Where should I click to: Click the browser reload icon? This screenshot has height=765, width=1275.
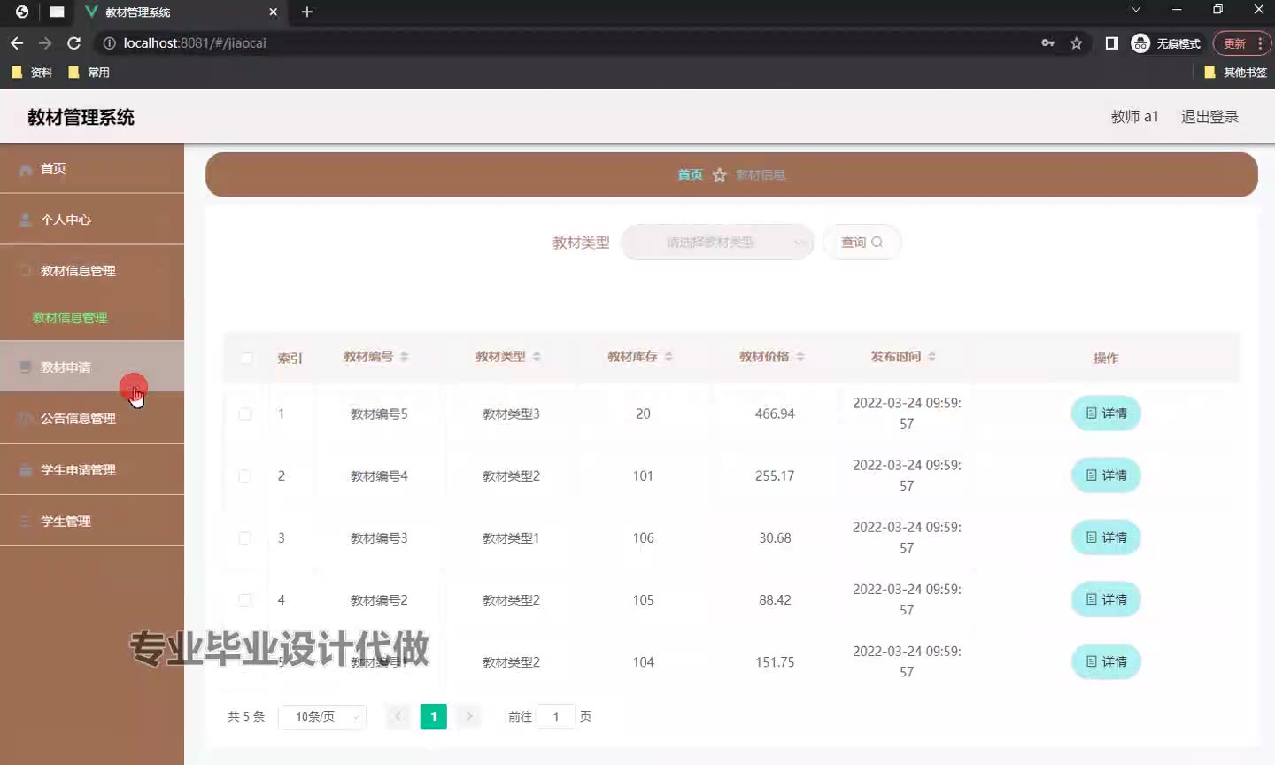(x=74, y=43)
